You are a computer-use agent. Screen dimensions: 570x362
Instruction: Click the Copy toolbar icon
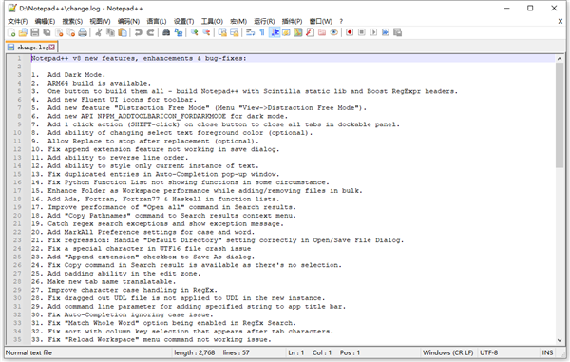coord(110,32)
